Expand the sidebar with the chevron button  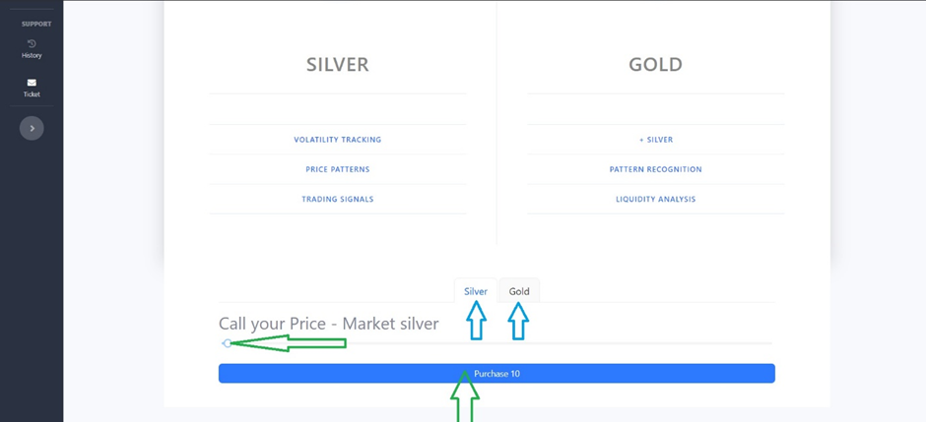tap(32, 128)
